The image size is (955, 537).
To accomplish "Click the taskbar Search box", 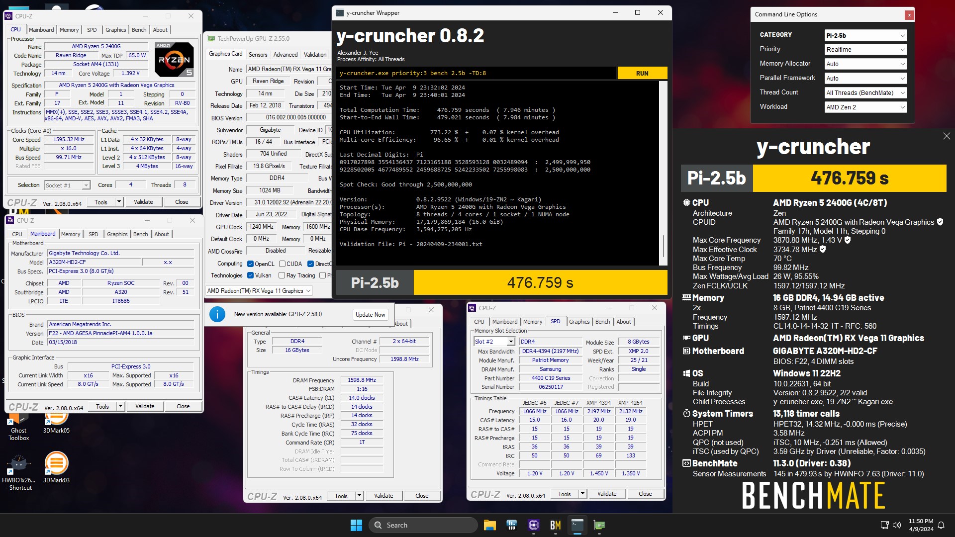I will 423,525.
